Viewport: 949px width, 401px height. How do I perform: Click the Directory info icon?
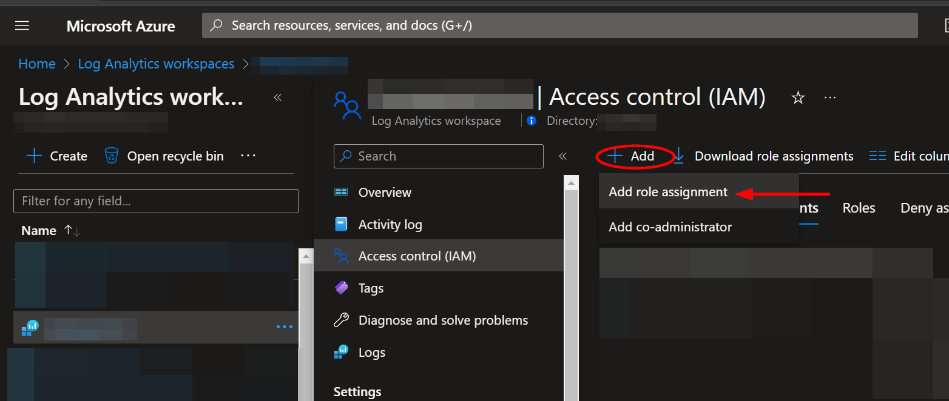pyautogui.click(x=532, y=121)
